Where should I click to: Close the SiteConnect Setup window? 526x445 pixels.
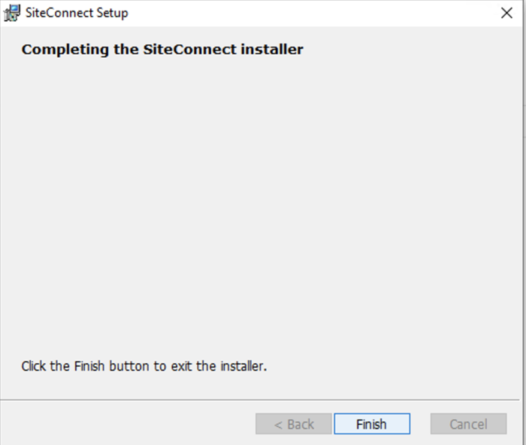(x=506, y=13)
